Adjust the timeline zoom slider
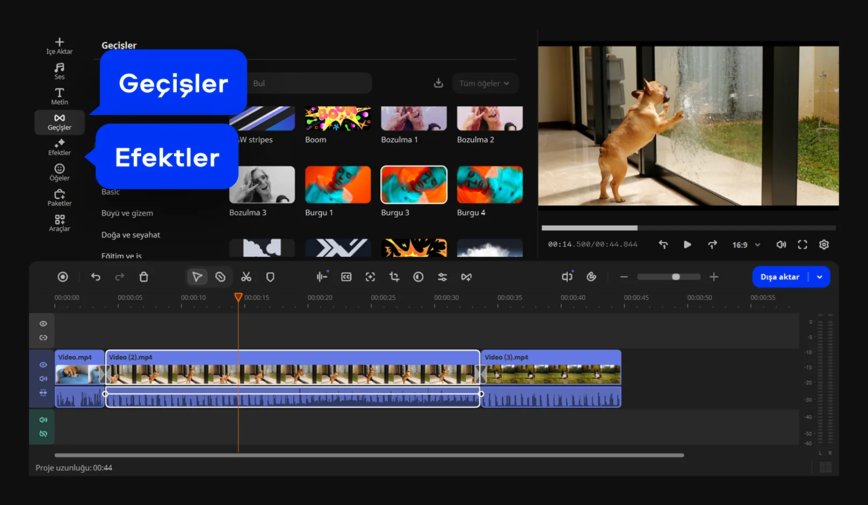868x505 pixels. point(675,277)
